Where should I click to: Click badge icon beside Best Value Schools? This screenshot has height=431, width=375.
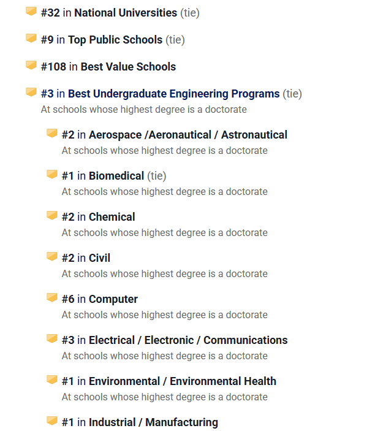[31, 66]
